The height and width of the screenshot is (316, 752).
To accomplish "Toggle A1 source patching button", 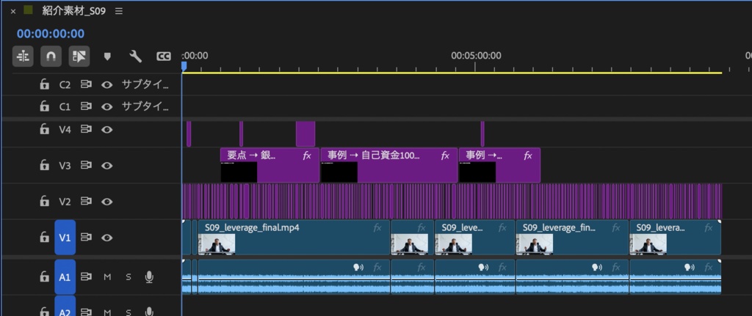I will click(65, 276).
